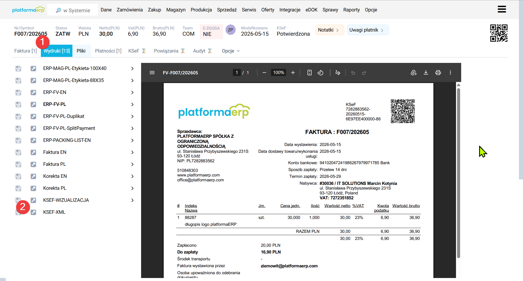Screen dimensions: 523x281
Task: Open the Uwagi płatnik panel
Action: (x=368, y=30)
